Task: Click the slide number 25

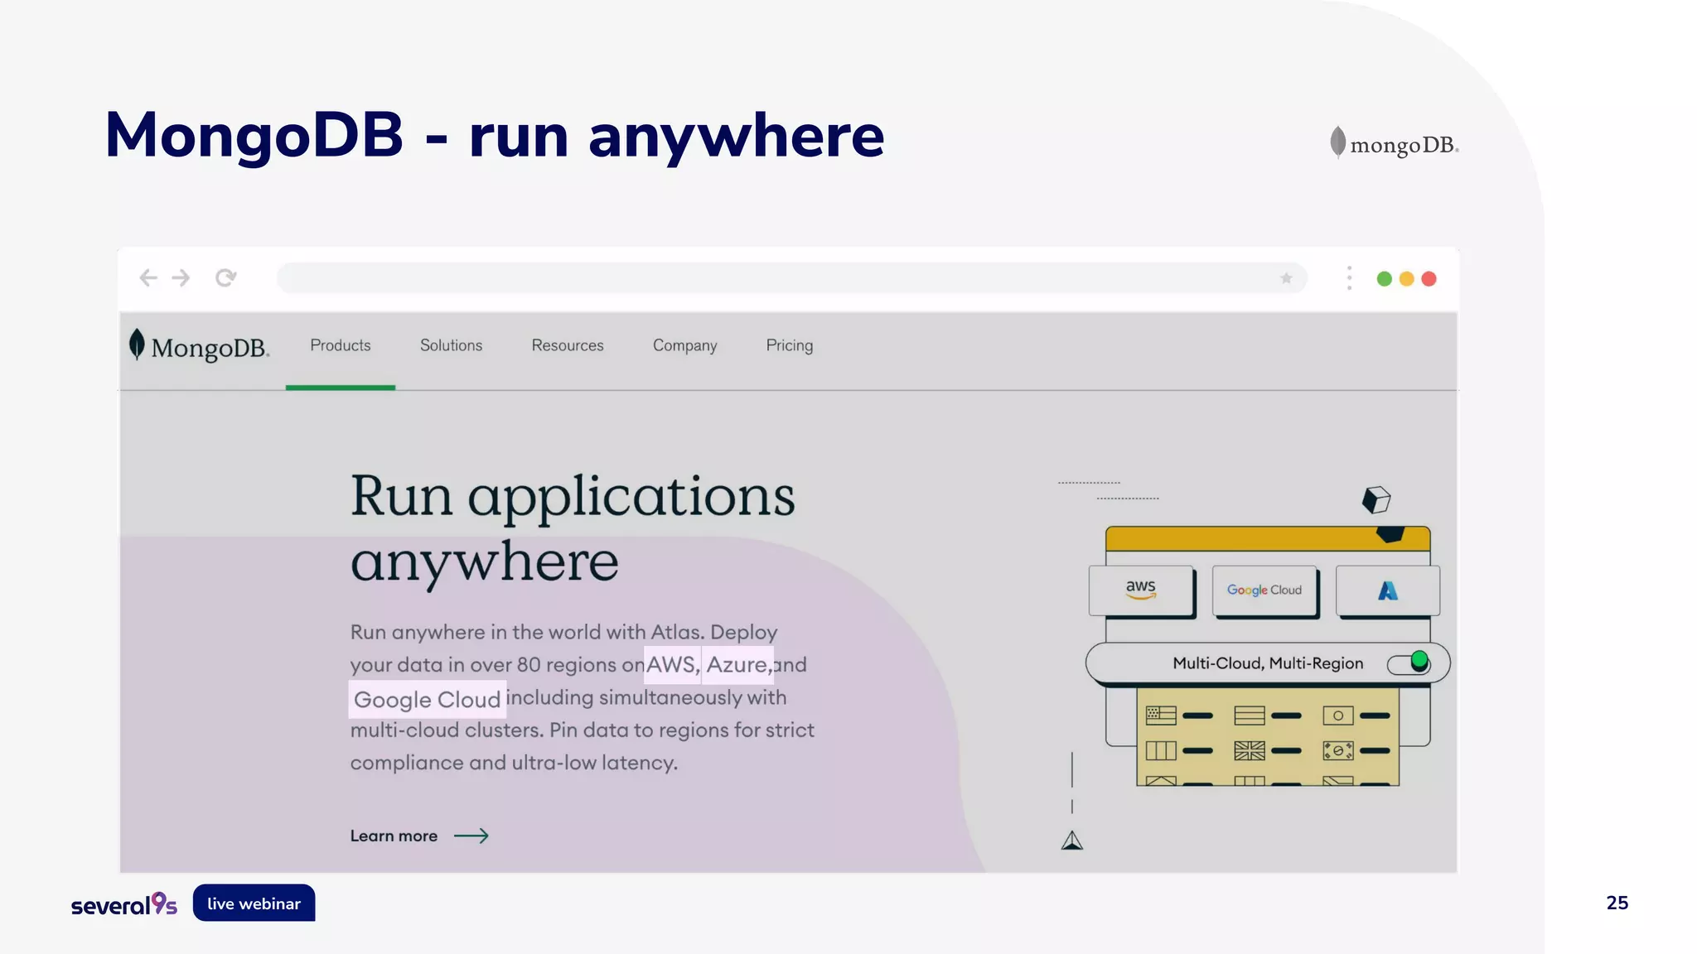Action: [x=1617, y=903]
